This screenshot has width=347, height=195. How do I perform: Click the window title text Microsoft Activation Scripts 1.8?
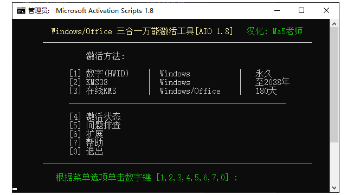click(105, 11)
